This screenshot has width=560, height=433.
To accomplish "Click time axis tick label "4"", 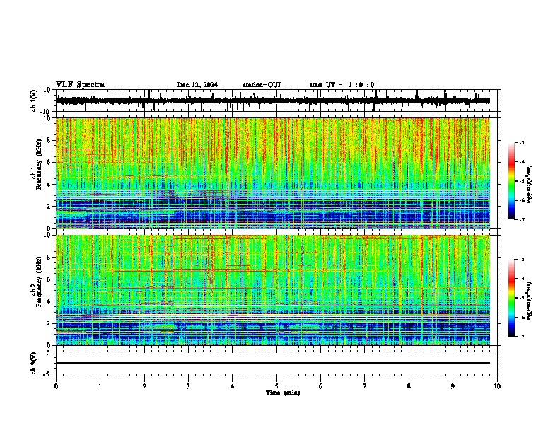I will coord(233,386).
